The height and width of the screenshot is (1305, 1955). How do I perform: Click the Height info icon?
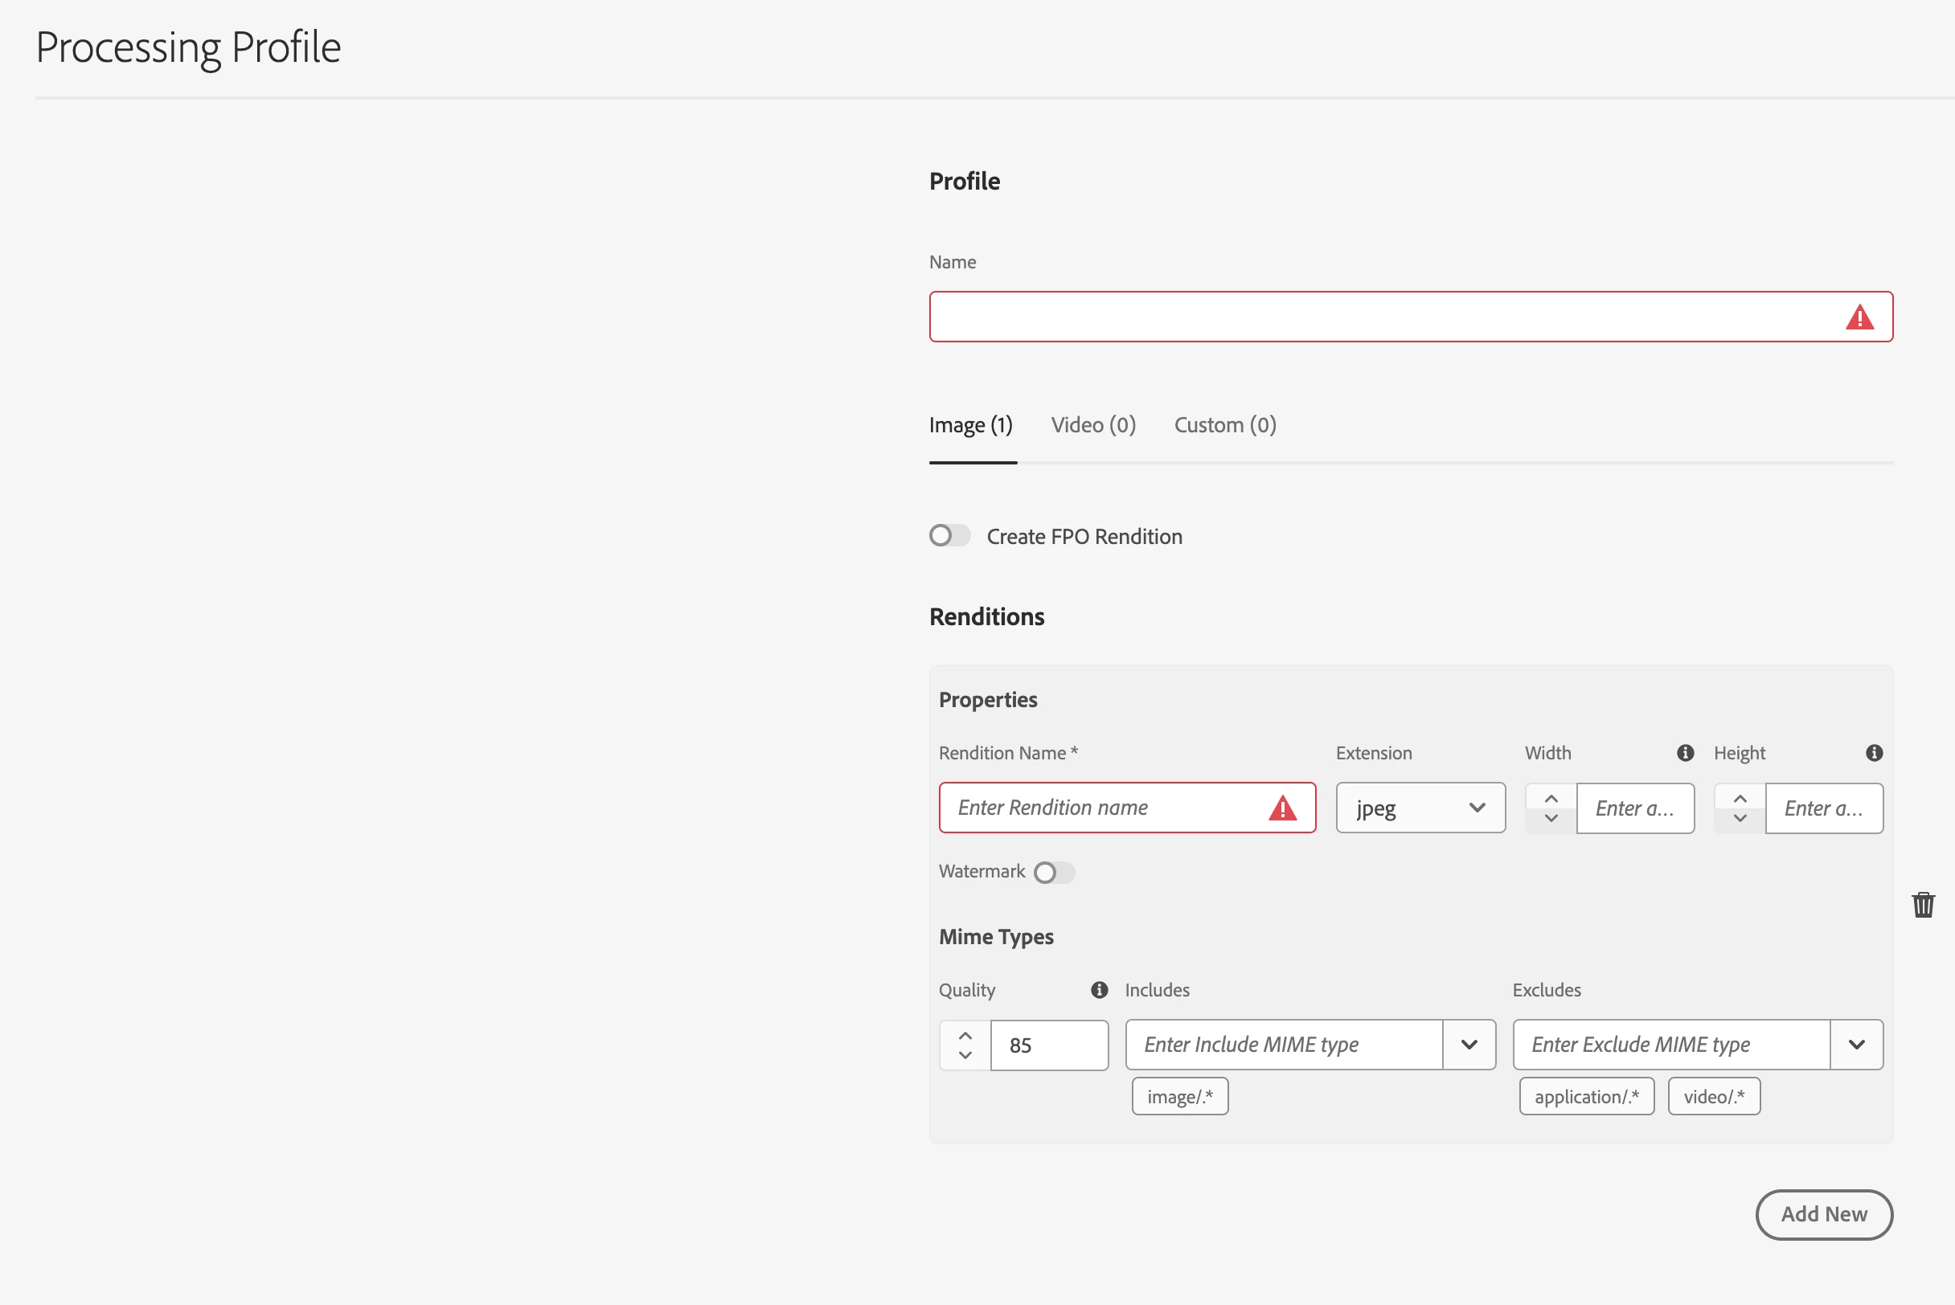1875,753
